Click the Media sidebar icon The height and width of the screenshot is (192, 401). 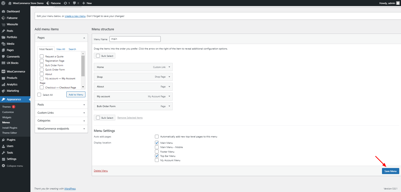tap(3, 44)
